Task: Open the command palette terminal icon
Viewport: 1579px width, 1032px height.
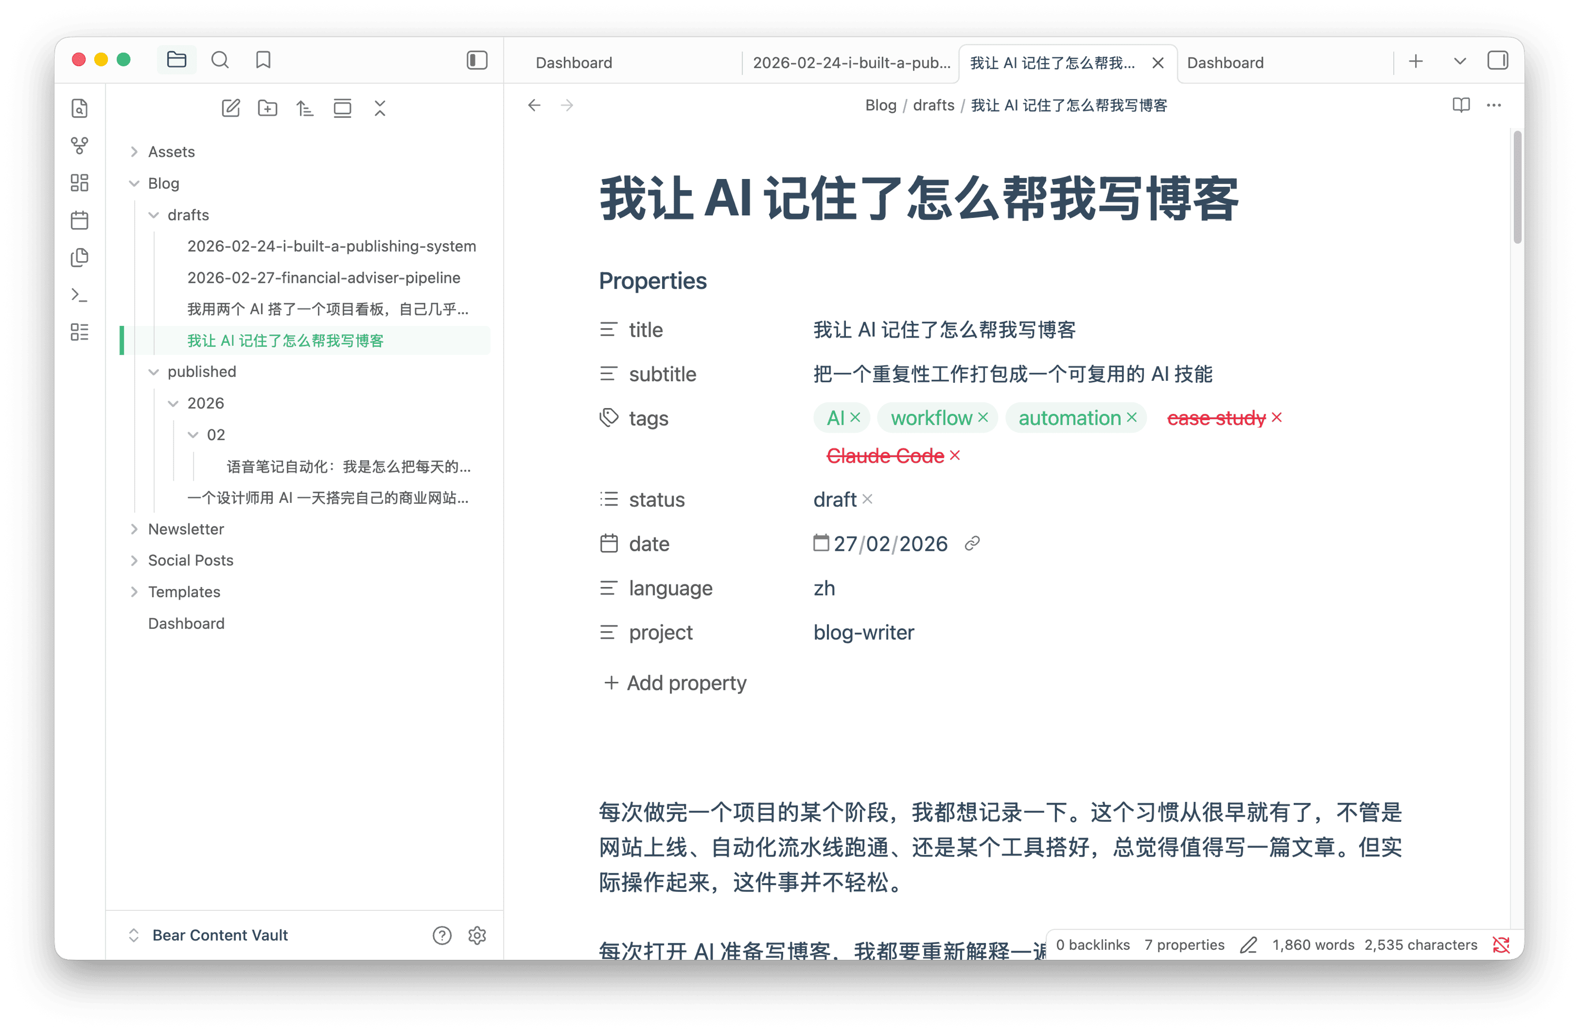Action: click(79, 295)
